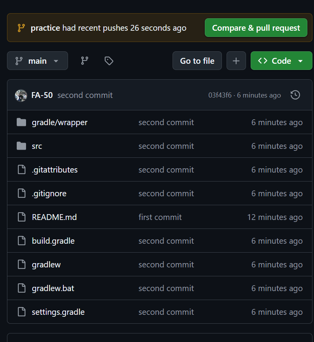This screenshot has height=342, width=314.
Task: Click '6 minutes ago' in the .gitattributes row
Action: [277, 170]
